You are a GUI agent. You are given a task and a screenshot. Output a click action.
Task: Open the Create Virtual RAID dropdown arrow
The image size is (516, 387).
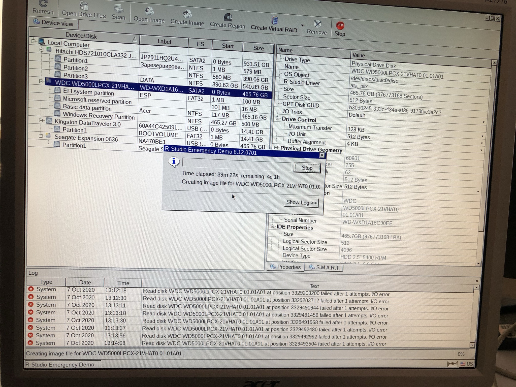coord(303,25)
